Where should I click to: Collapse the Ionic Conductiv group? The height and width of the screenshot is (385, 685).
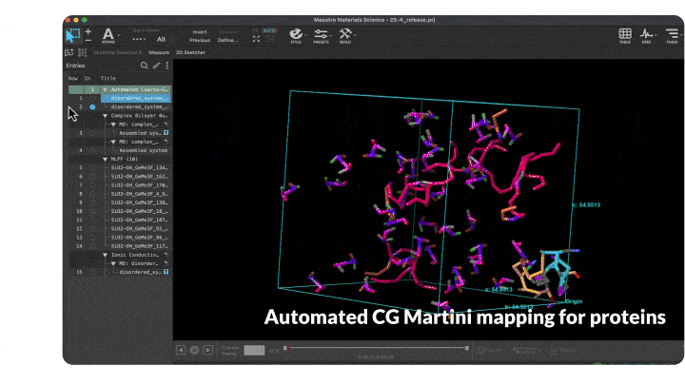coord(105,255)
